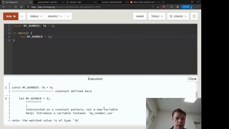The image size is (229, 129).
Task: Click the SHARE button
Action: (140, 16)
